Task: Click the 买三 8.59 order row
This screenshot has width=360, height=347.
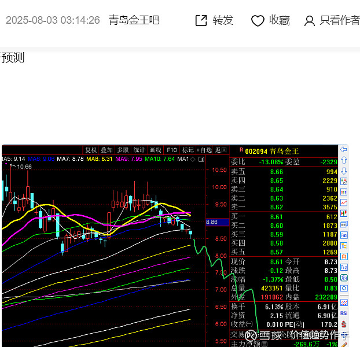Action: (x=284, y=234)
